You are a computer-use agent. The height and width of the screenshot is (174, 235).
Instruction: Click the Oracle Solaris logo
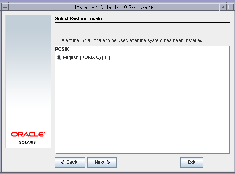click(28, 138)
